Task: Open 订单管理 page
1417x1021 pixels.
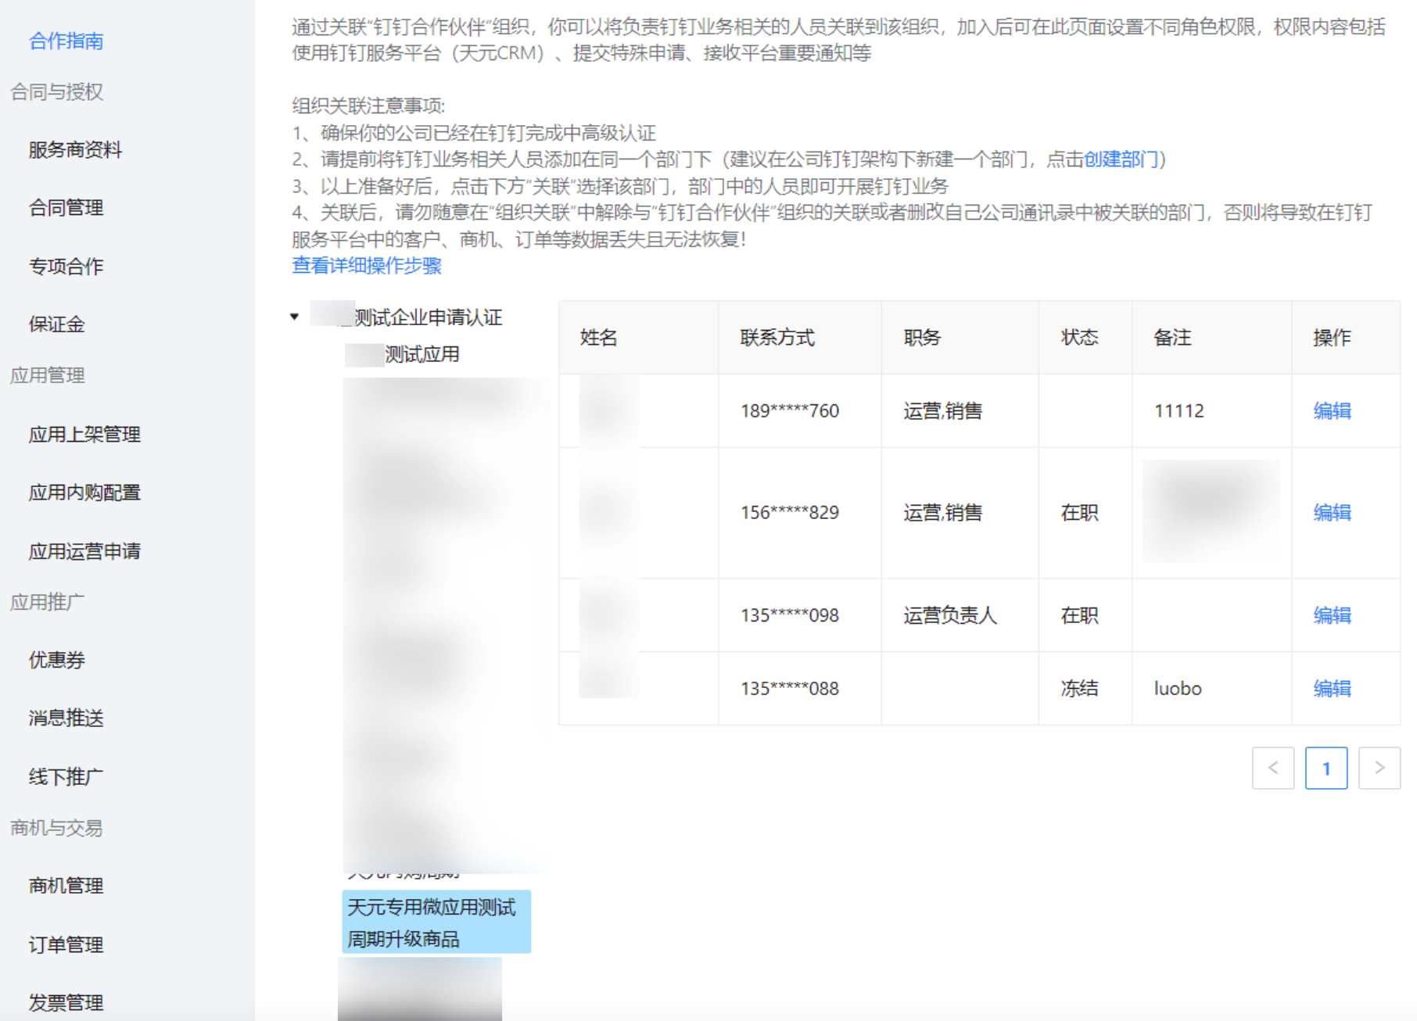Action: pyautogui.click(x=66, y=944)
